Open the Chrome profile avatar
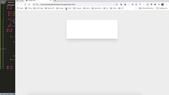169x95 pixels. (163, 4)
